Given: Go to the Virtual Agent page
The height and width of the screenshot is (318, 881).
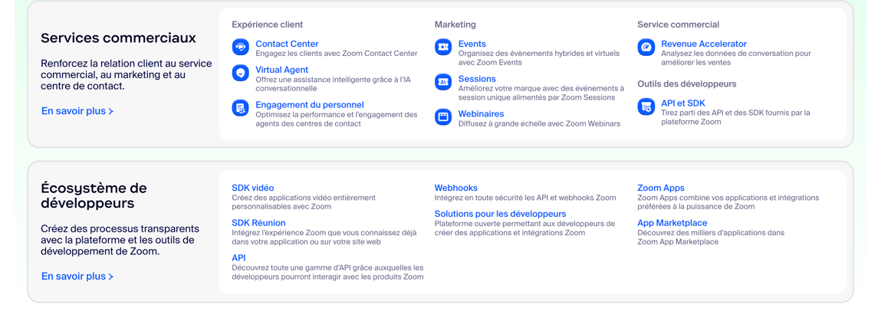Looking at the screenshot, I should click(281, 70).
